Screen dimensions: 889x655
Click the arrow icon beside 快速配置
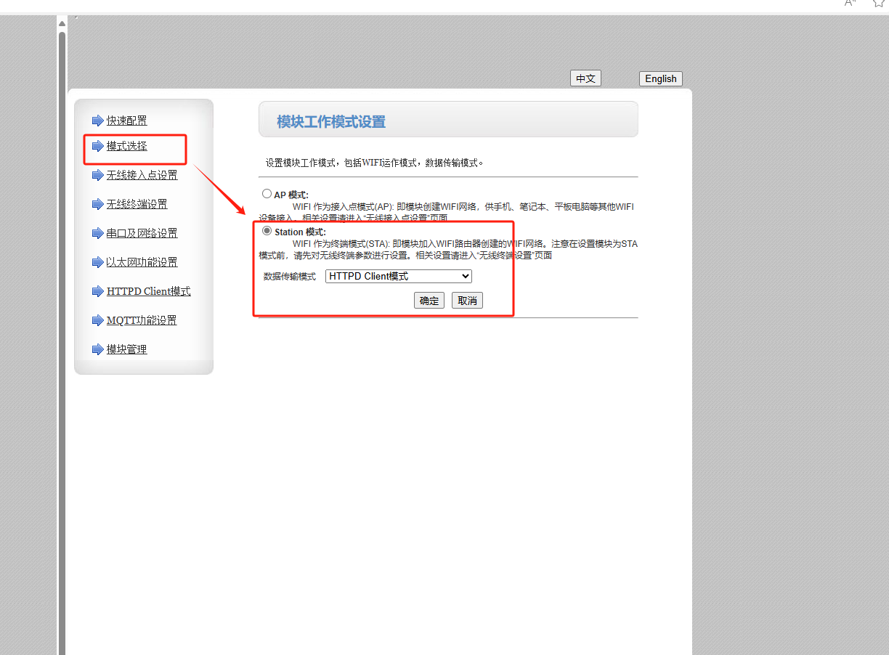tap(97, 121)
